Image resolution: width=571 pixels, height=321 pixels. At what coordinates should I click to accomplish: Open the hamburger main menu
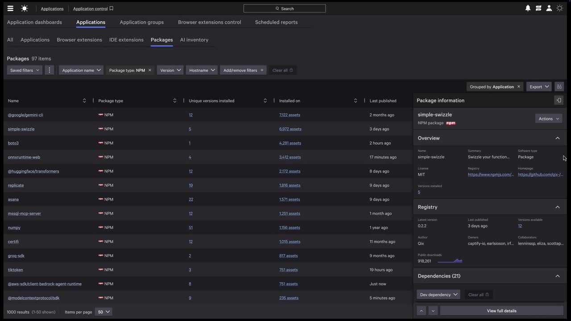tap(10, 8)
